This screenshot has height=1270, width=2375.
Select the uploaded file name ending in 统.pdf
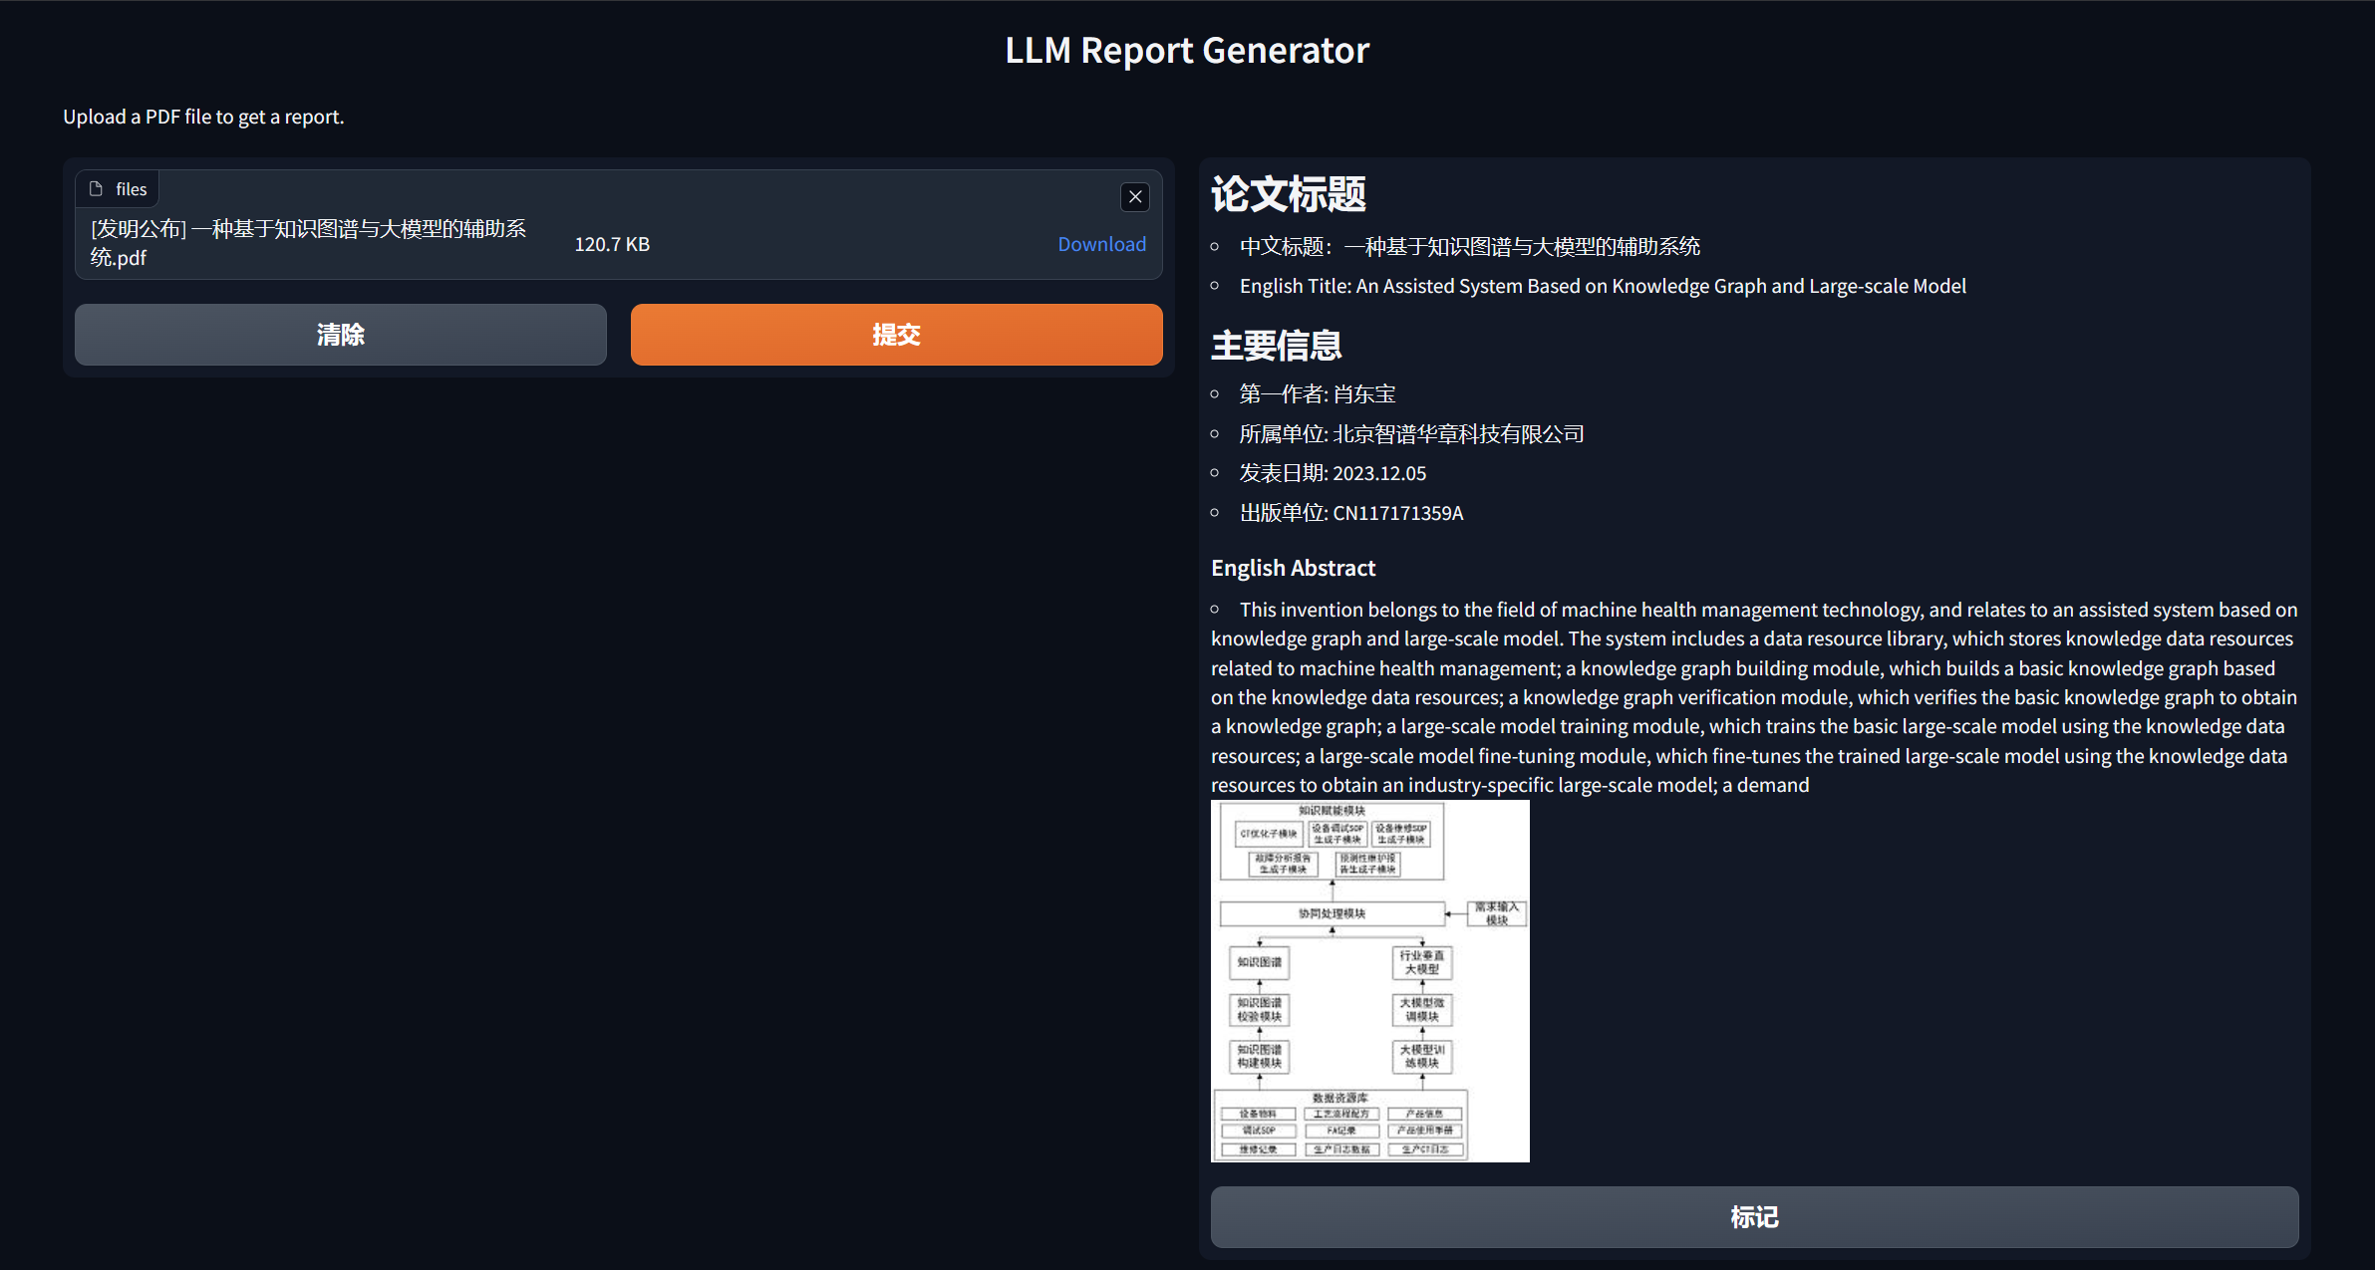(x=309, y=243)
